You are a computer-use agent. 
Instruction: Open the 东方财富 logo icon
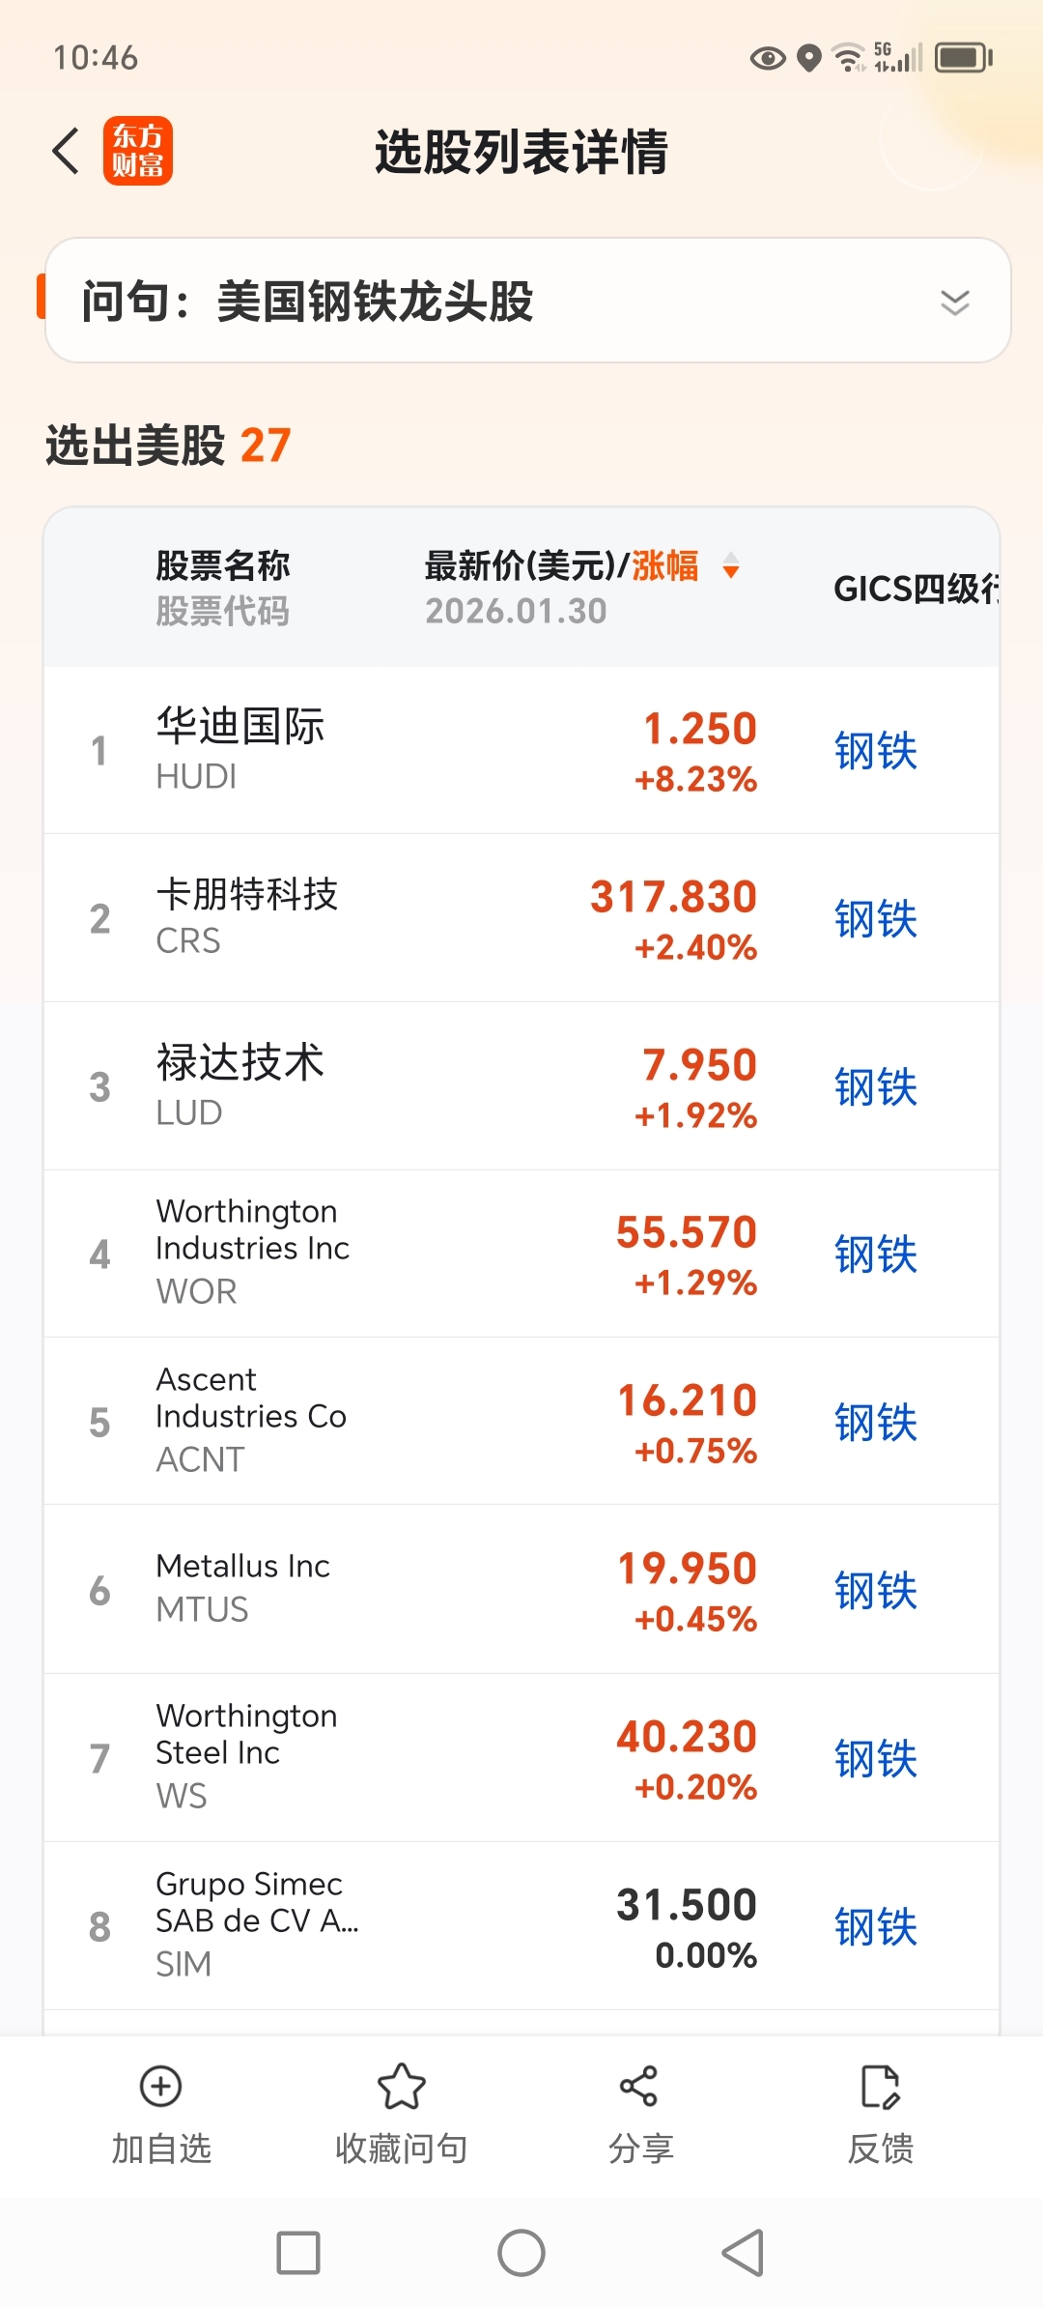click(138, 152)
